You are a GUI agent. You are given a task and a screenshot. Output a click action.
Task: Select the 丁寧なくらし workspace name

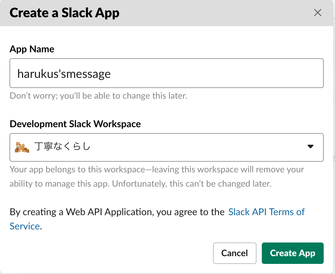pyautogui.click(x=62, y=147)
